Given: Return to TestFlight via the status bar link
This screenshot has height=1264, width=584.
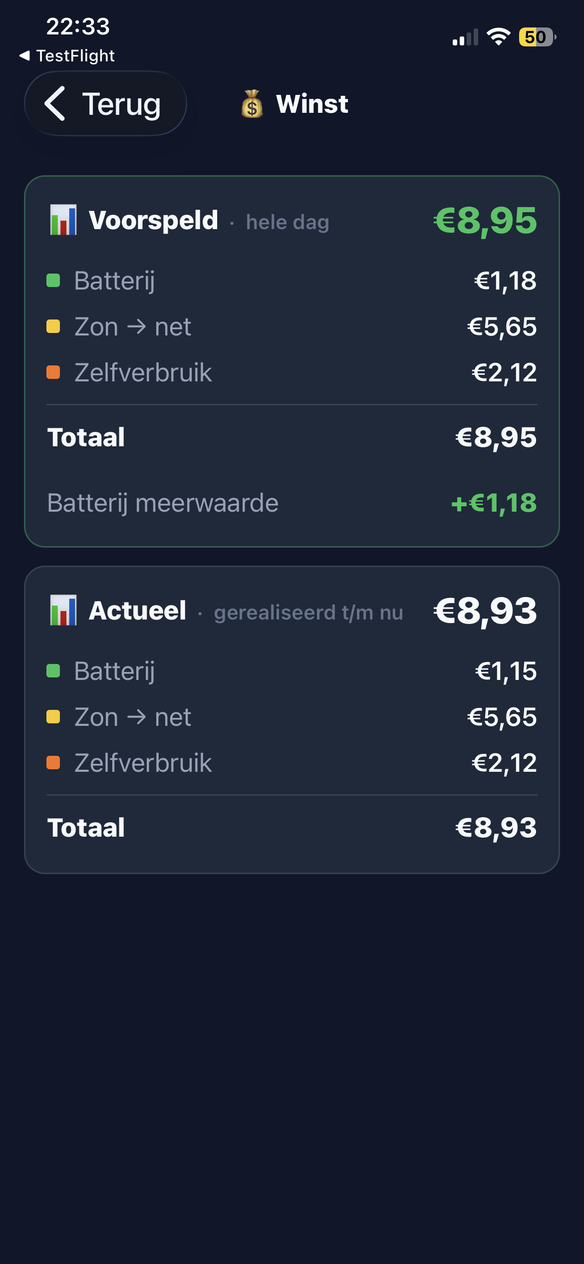Looking at the screenshot, I should 67,55.
